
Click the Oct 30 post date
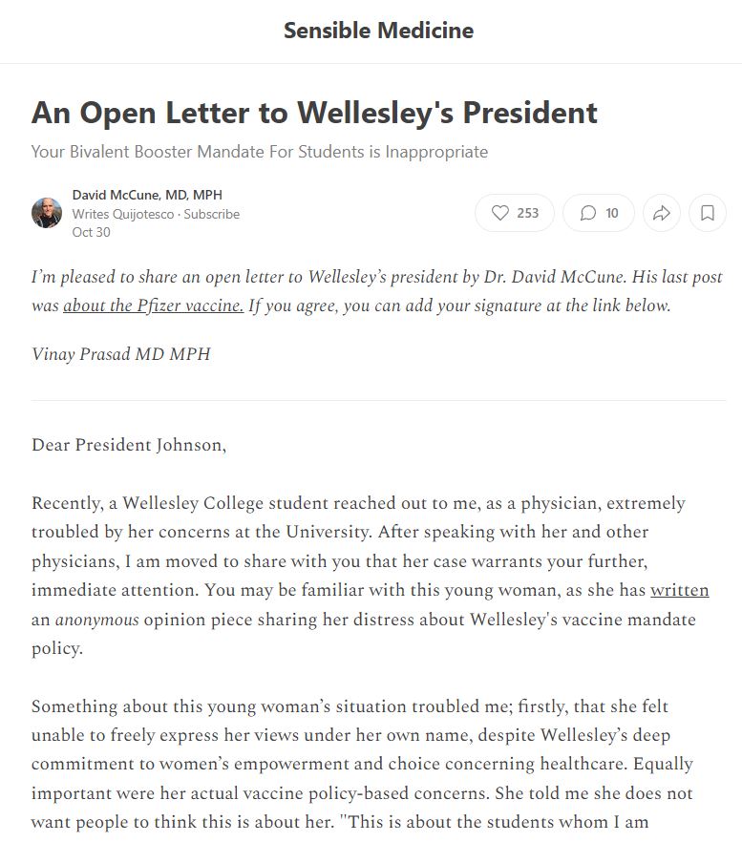click(91, 232)
